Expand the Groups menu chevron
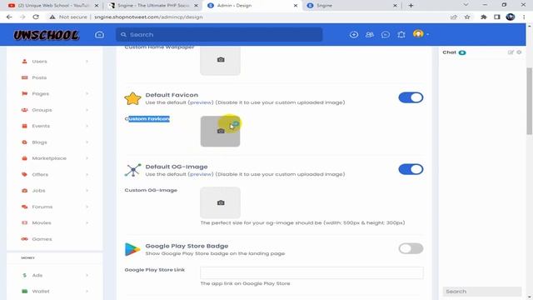The width and height of the screenshot is (533, 300). (x=87, y=110)
